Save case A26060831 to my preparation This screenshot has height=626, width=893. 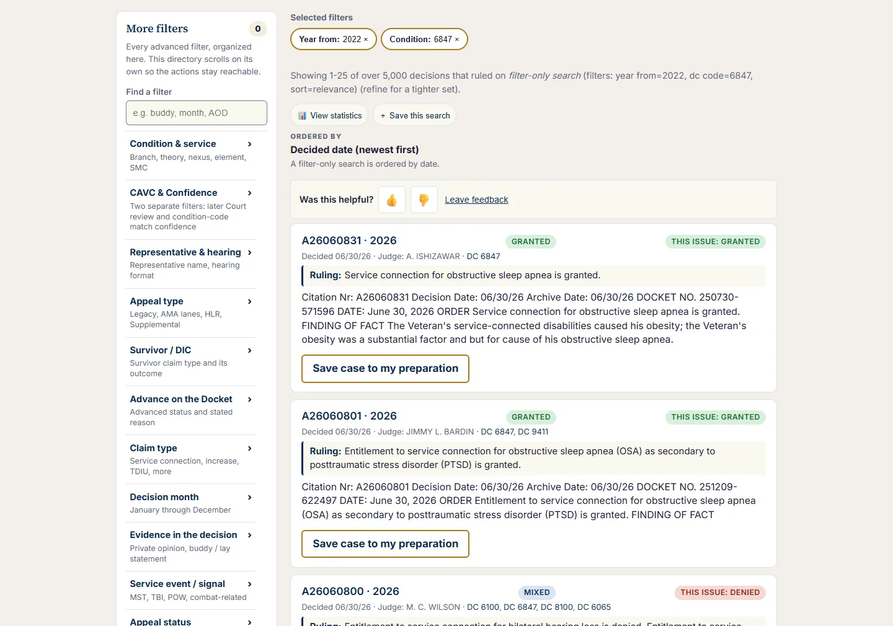(385, 369)
